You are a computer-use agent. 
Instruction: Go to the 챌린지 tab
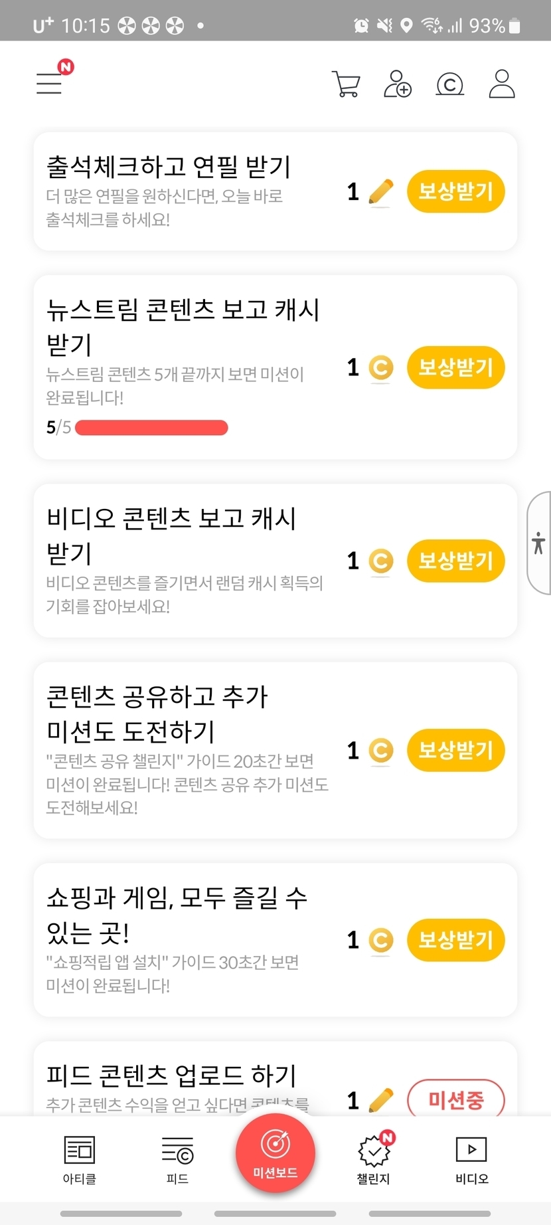pos(374,1160)
